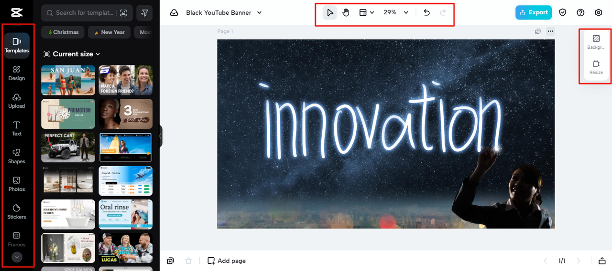The width and height of the screenshot is (612, 271).
Task: Open the Shapes panel
Action: [x=17, y=156]
